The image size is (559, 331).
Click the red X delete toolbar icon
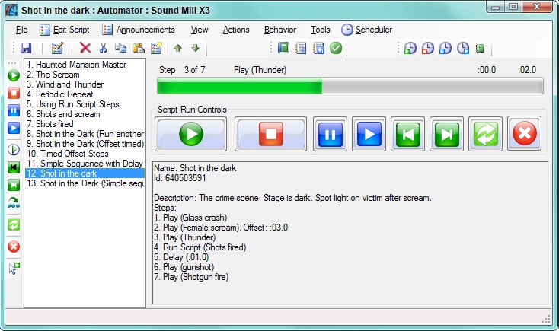tap(85, 48)
